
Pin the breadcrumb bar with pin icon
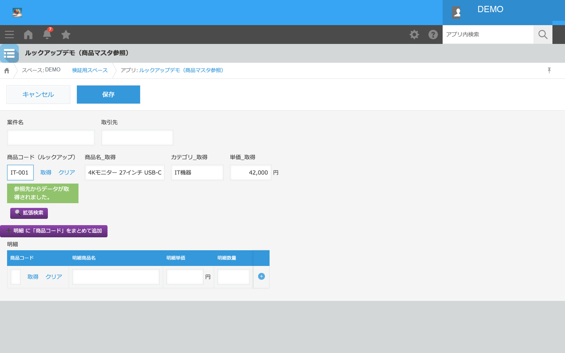click(x=549, y=70)
